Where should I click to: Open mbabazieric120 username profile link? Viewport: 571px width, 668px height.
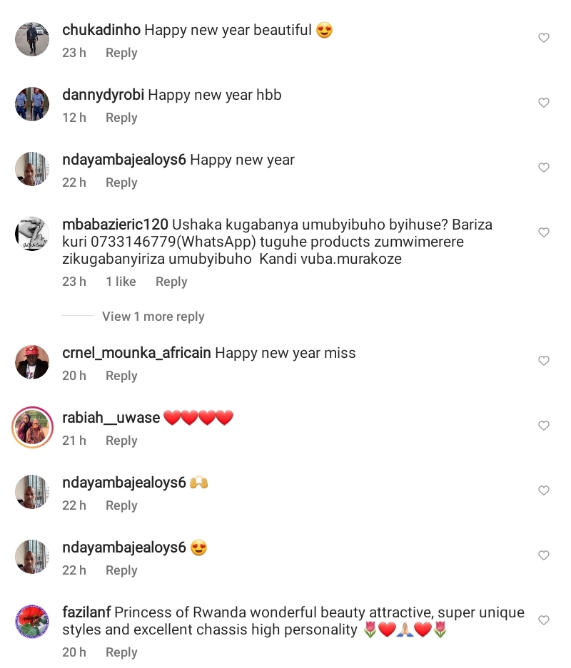[115, 225]
